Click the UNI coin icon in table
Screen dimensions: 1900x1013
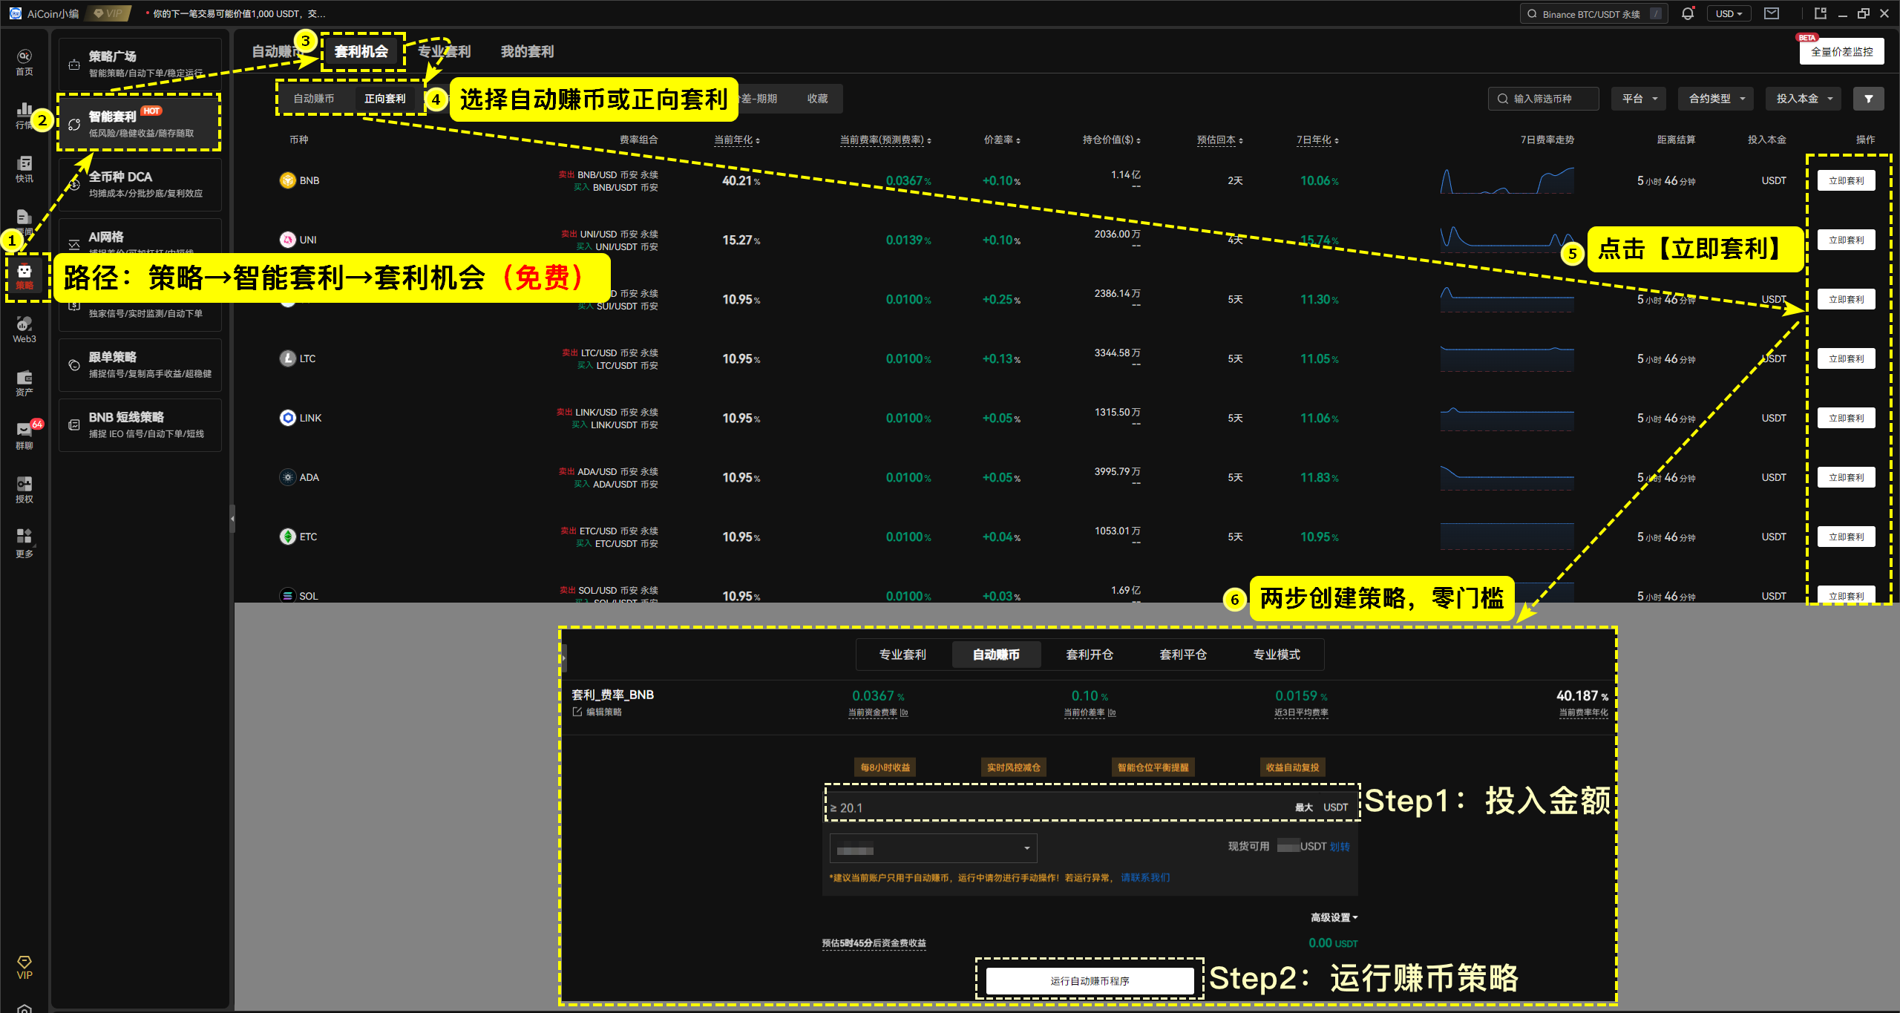coord(287,240)
